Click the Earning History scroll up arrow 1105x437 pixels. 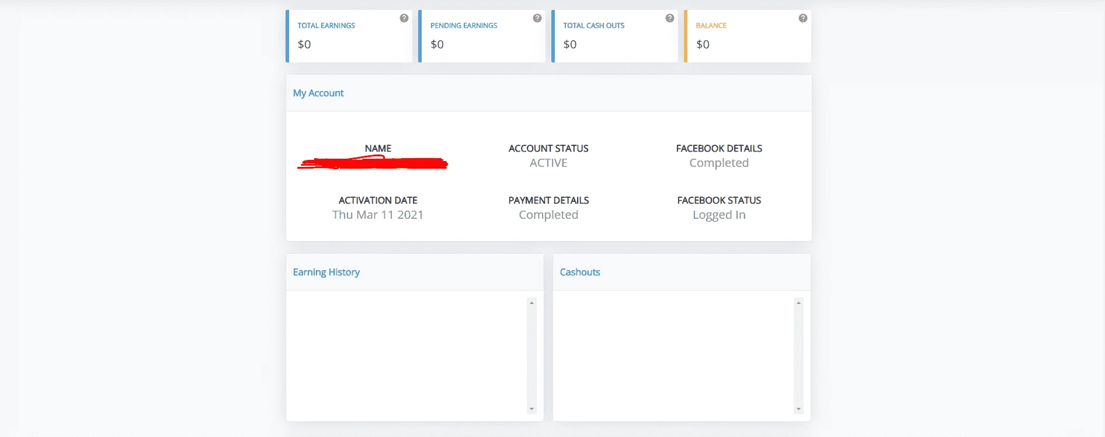[531, 303]
